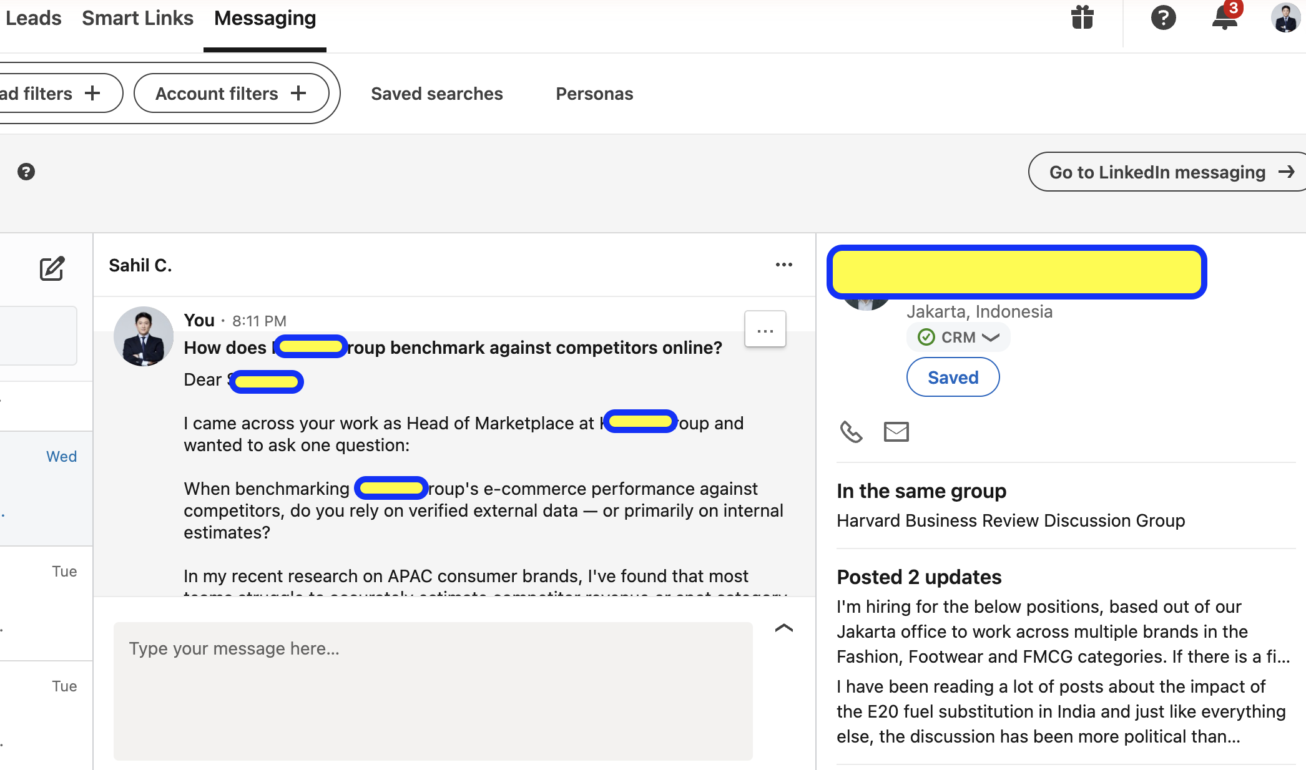Click the message input field
Screen dimensions: 1306x770
click(x=433, y=690)
